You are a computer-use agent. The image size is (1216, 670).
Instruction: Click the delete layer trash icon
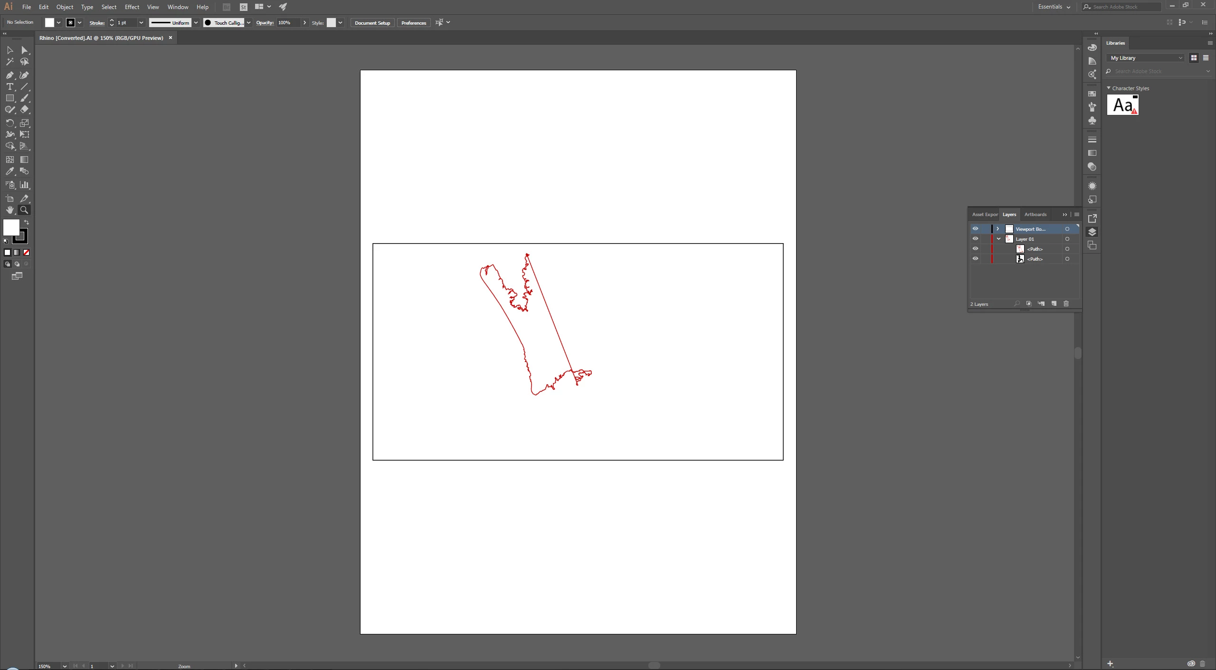1066,303
